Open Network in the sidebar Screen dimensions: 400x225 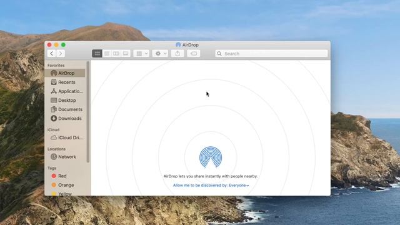pyautogui.click(x=65, y=157)
